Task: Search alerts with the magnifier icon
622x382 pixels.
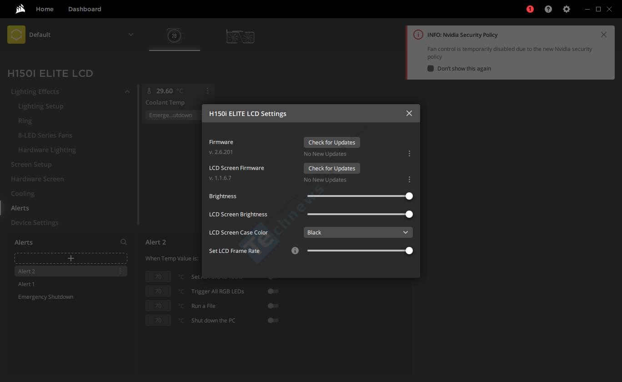Action: tap(124, 242)
